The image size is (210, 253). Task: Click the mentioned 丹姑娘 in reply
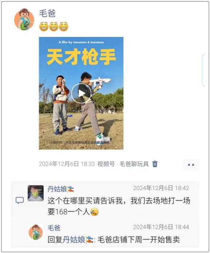tap(74, 239)
